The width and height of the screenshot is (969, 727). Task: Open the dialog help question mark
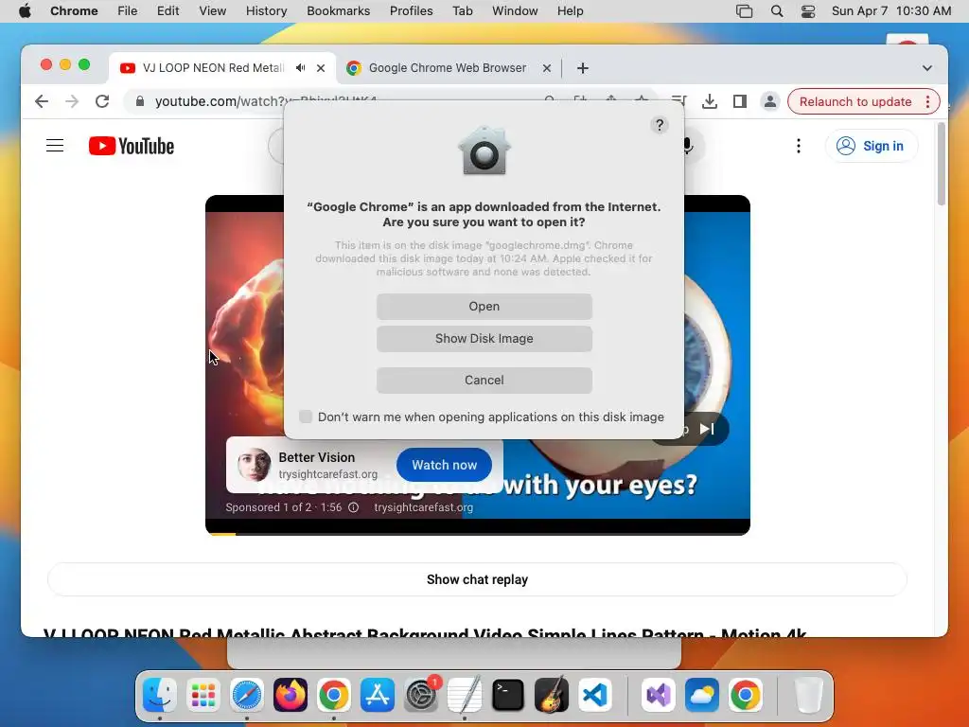pos(660,126)
